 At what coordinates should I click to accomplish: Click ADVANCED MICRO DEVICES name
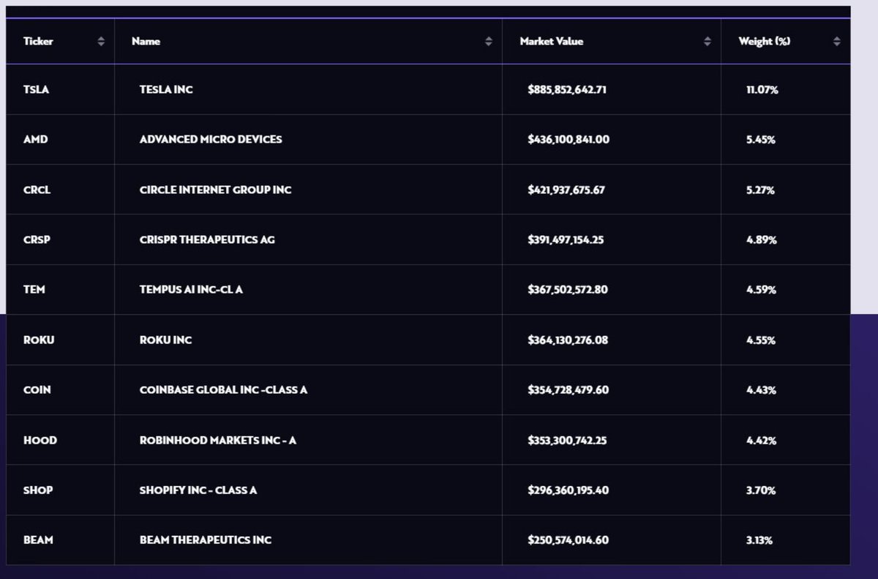click(x=211, y=139)
